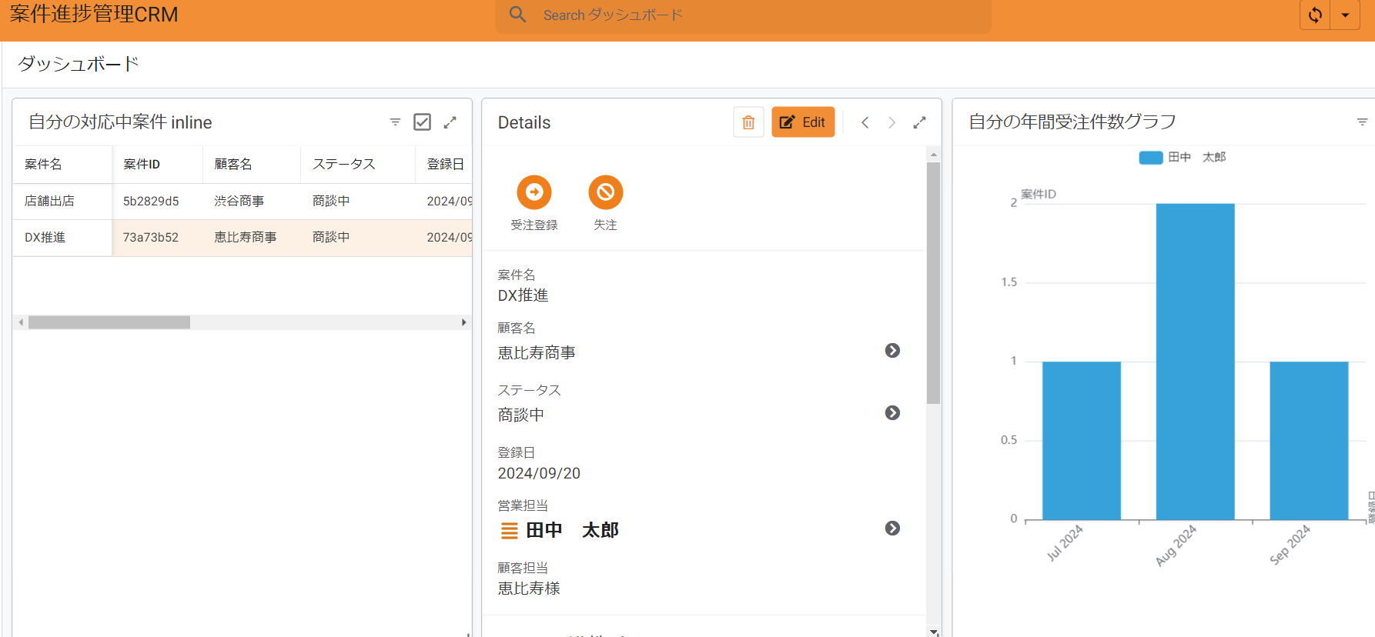Click 登録日 value 2024/09/20 in Details
Viewport: 1375px width, 637px height.
click(539, 474)
